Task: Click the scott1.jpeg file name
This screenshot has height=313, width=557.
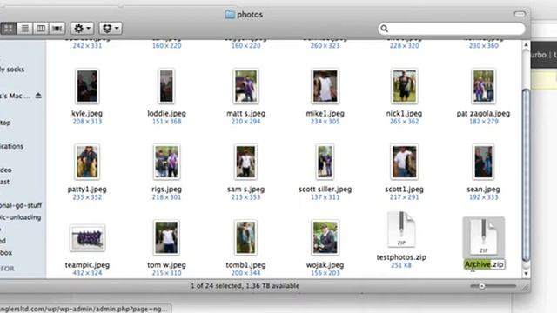Action: tap(404, 190)
